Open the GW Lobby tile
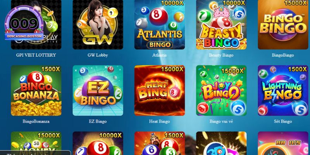 (98, 24)
